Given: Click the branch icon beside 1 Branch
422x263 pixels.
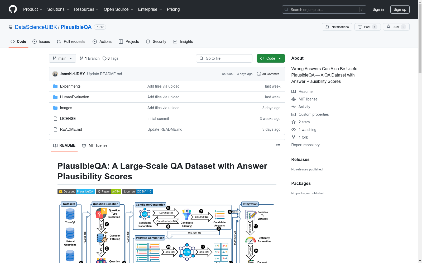Looking at the screenshot, I should click(x=82, y=58).
